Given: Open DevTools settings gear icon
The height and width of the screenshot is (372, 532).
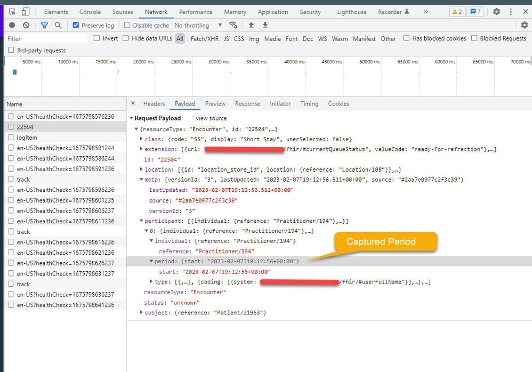Looking at the screenshot, I should [496, 12].
